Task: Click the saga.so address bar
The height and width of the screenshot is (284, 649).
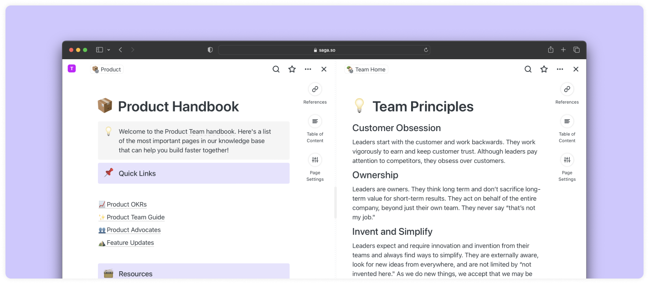Action: click(324, 50)
